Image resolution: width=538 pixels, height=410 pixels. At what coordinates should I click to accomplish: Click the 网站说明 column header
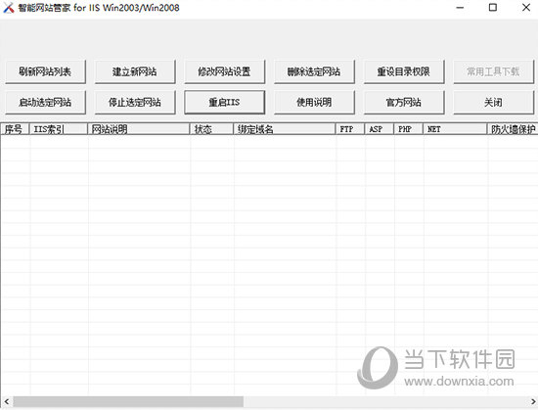pyautogui.click(x=139, y=129)
